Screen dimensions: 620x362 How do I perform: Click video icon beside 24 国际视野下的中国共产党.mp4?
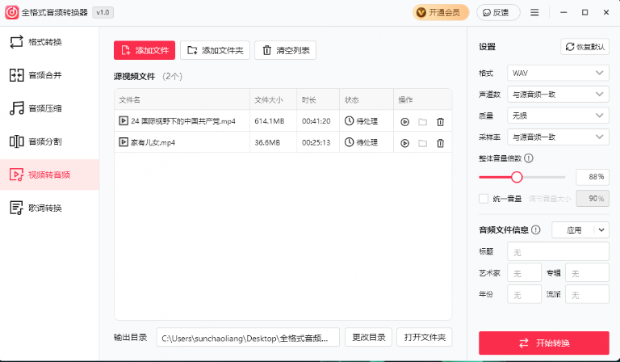click(x=124, y=120)
